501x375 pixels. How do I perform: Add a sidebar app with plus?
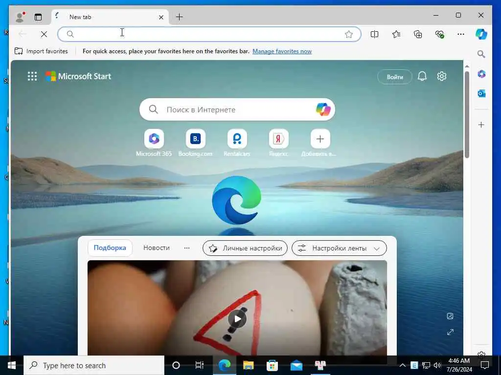[x=481, y=125]
